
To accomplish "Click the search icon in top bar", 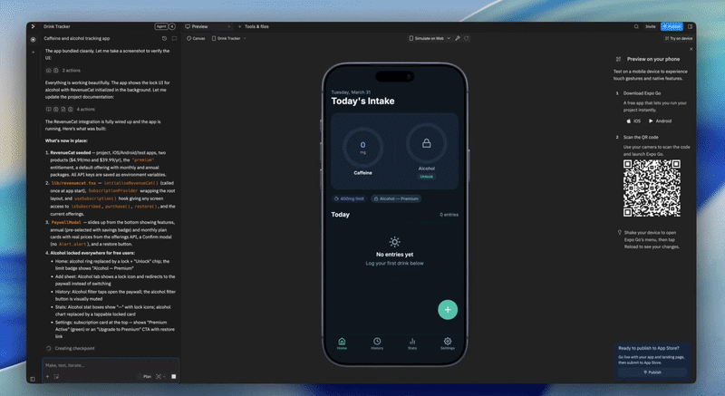I will 636,27.
